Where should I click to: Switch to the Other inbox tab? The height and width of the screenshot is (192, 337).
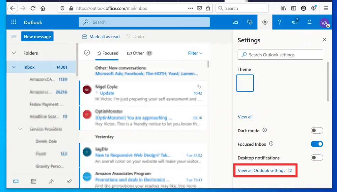click(138, 53)
